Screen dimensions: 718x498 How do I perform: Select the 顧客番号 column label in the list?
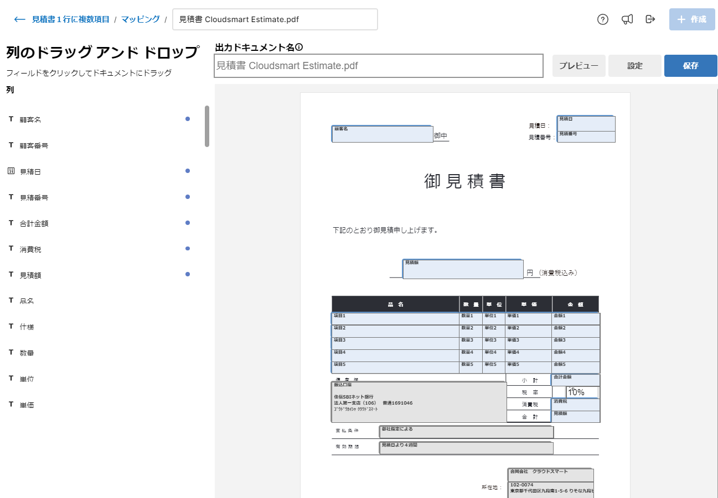coord(34,145)
